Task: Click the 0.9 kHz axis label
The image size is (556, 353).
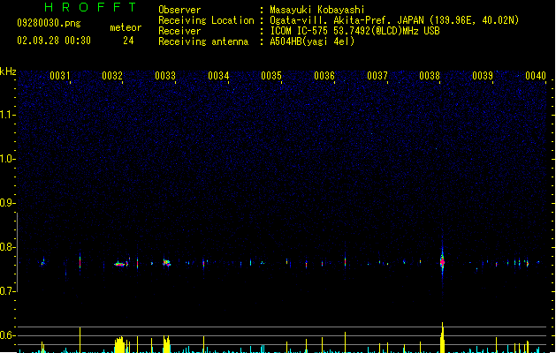Action: point(7,203)
